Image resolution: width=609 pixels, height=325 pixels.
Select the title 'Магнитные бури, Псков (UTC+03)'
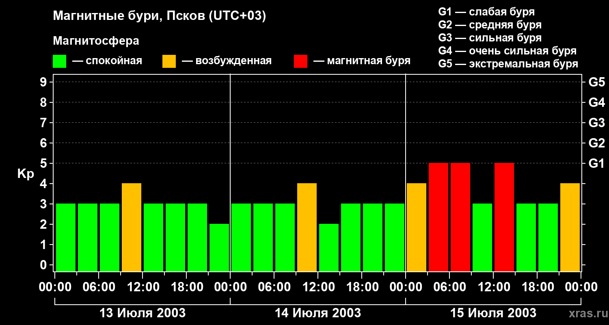(x=160, y=16)
